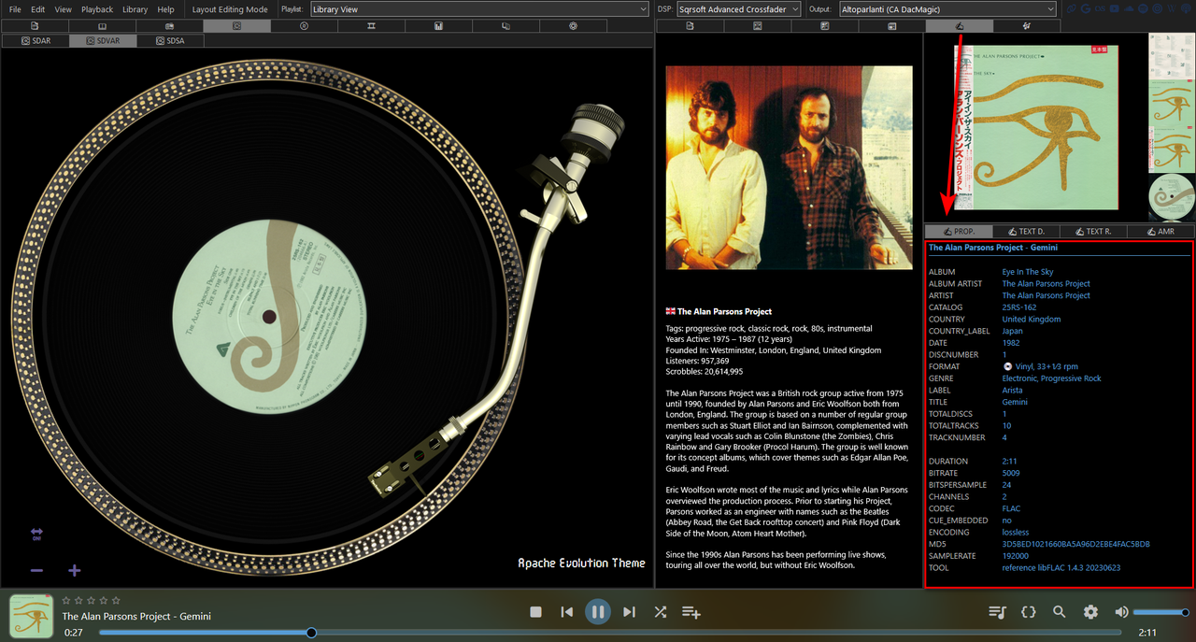Open the last left panel tab with gear-like icon
The height and width of the screenshot is (642, 1196).
(574, 26)
